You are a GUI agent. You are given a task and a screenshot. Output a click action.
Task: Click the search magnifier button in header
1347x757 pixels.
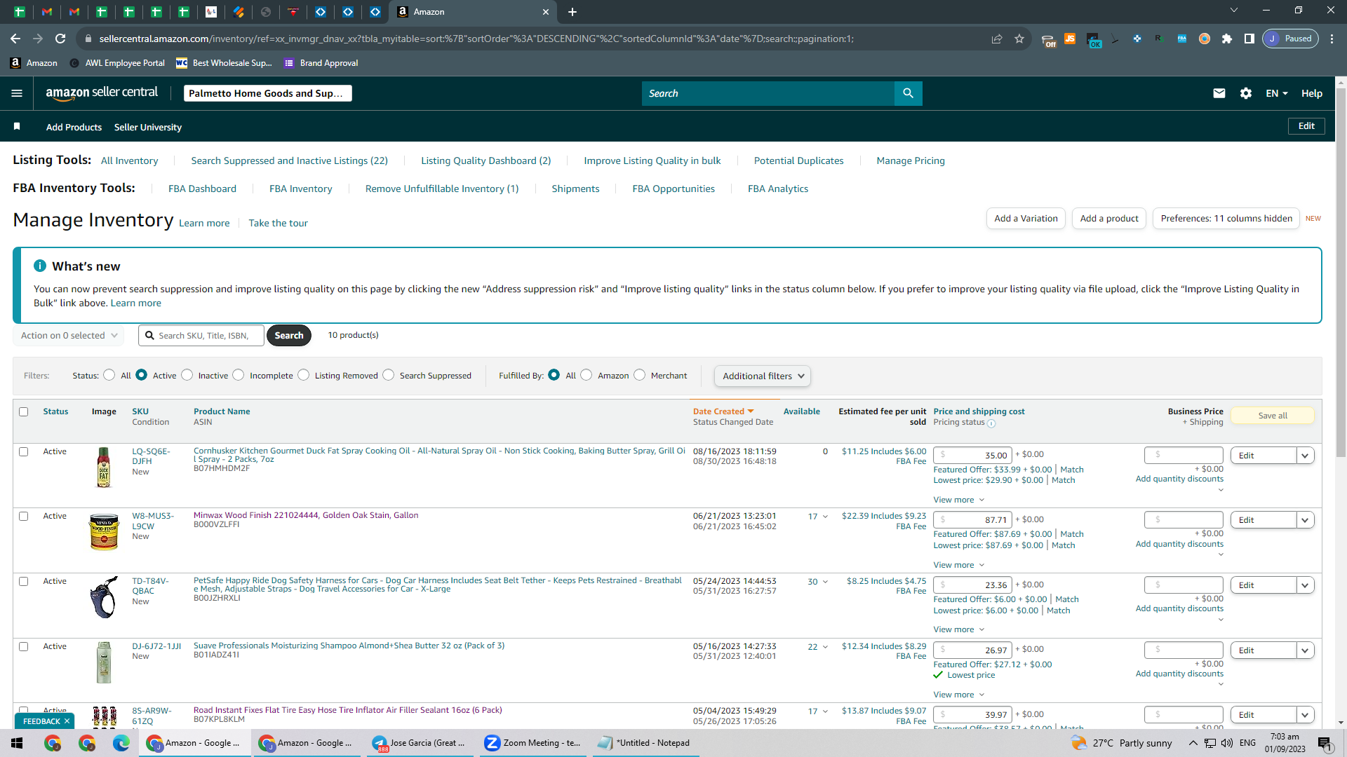tap(908, 93)
